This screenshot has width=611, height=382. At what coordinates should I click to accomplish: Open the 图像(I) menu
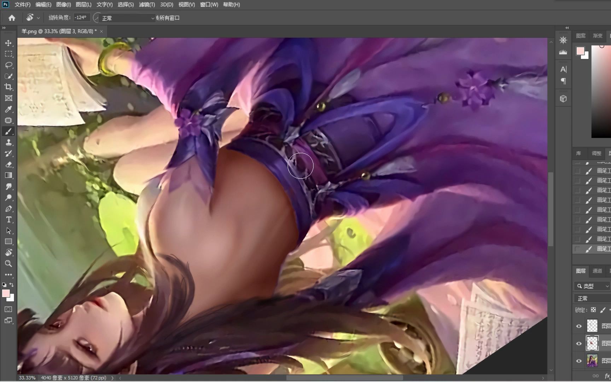(64, 5)
